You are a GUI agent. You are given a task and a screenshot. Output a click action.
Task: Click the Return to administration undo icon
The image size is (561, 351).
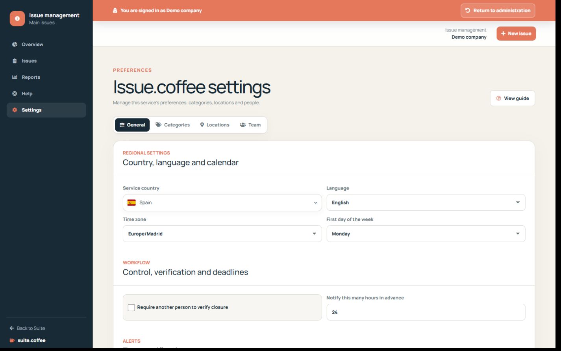click(468, 11)
